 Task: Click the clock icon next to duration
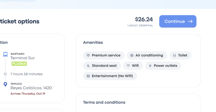coord(5,74)
